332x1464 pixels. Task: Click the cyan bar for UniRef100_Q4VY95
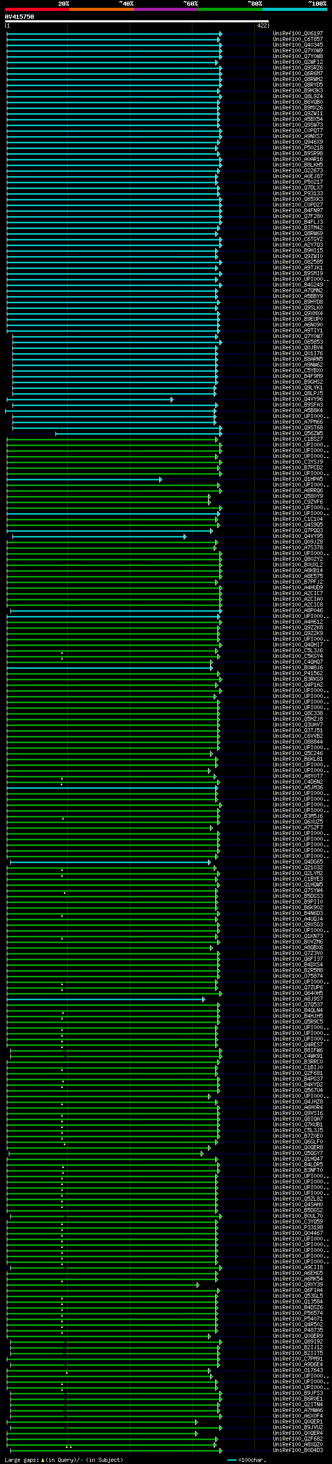99,536
